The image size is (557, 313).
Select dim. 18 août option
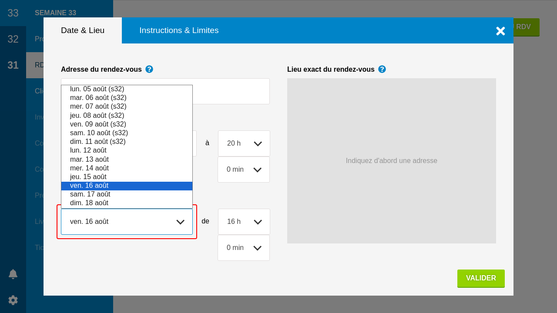[x=89, y=203]
